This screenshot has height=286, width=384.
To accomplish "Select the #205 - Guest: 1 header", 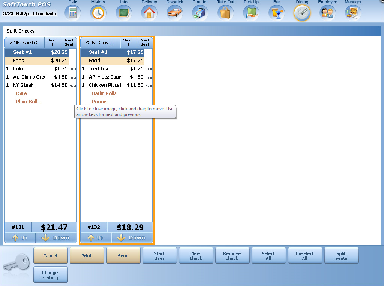I will pos(100,43).
